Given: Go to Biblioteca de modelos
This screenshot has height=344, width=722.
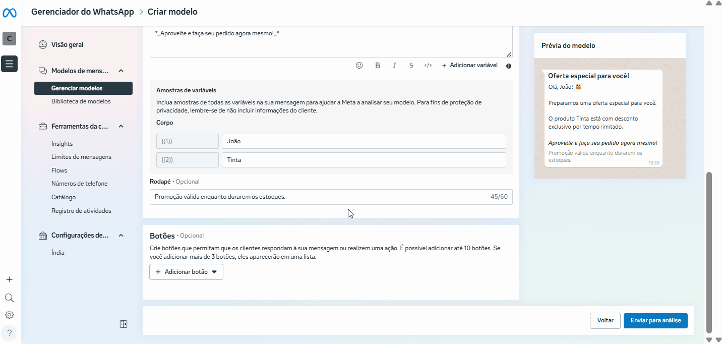Looking at the screenshot, I should tap(81, 101).
